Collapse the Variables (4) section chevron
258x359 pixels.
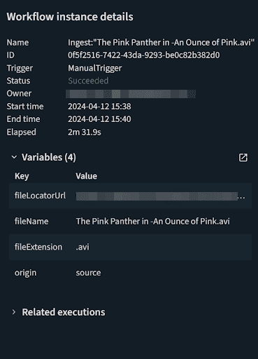[x=14, y=157]
